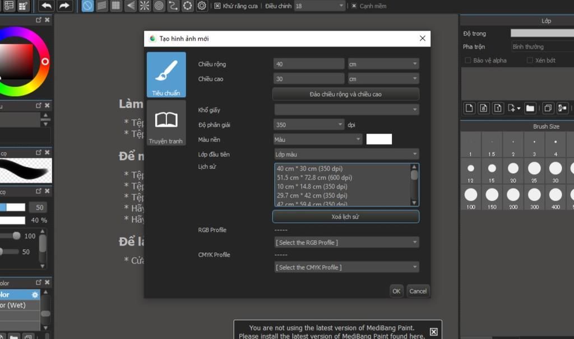Open settings gear on selected brush row

tap(35, 294)
